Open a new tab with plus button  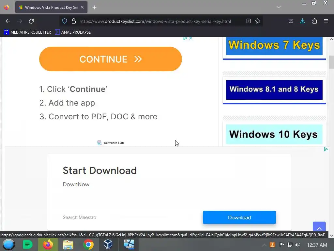pyautogui.click(x=94, y=8)
